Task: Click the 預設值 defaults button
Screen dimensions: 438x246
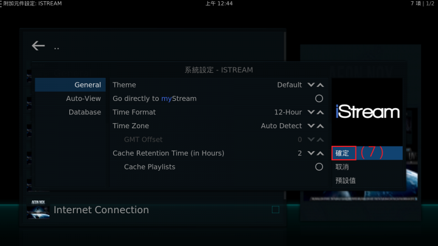Action: [367, 180]
